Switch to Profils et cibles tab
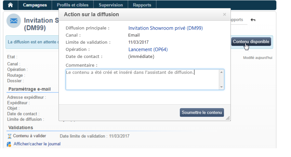 click(73, 5)
